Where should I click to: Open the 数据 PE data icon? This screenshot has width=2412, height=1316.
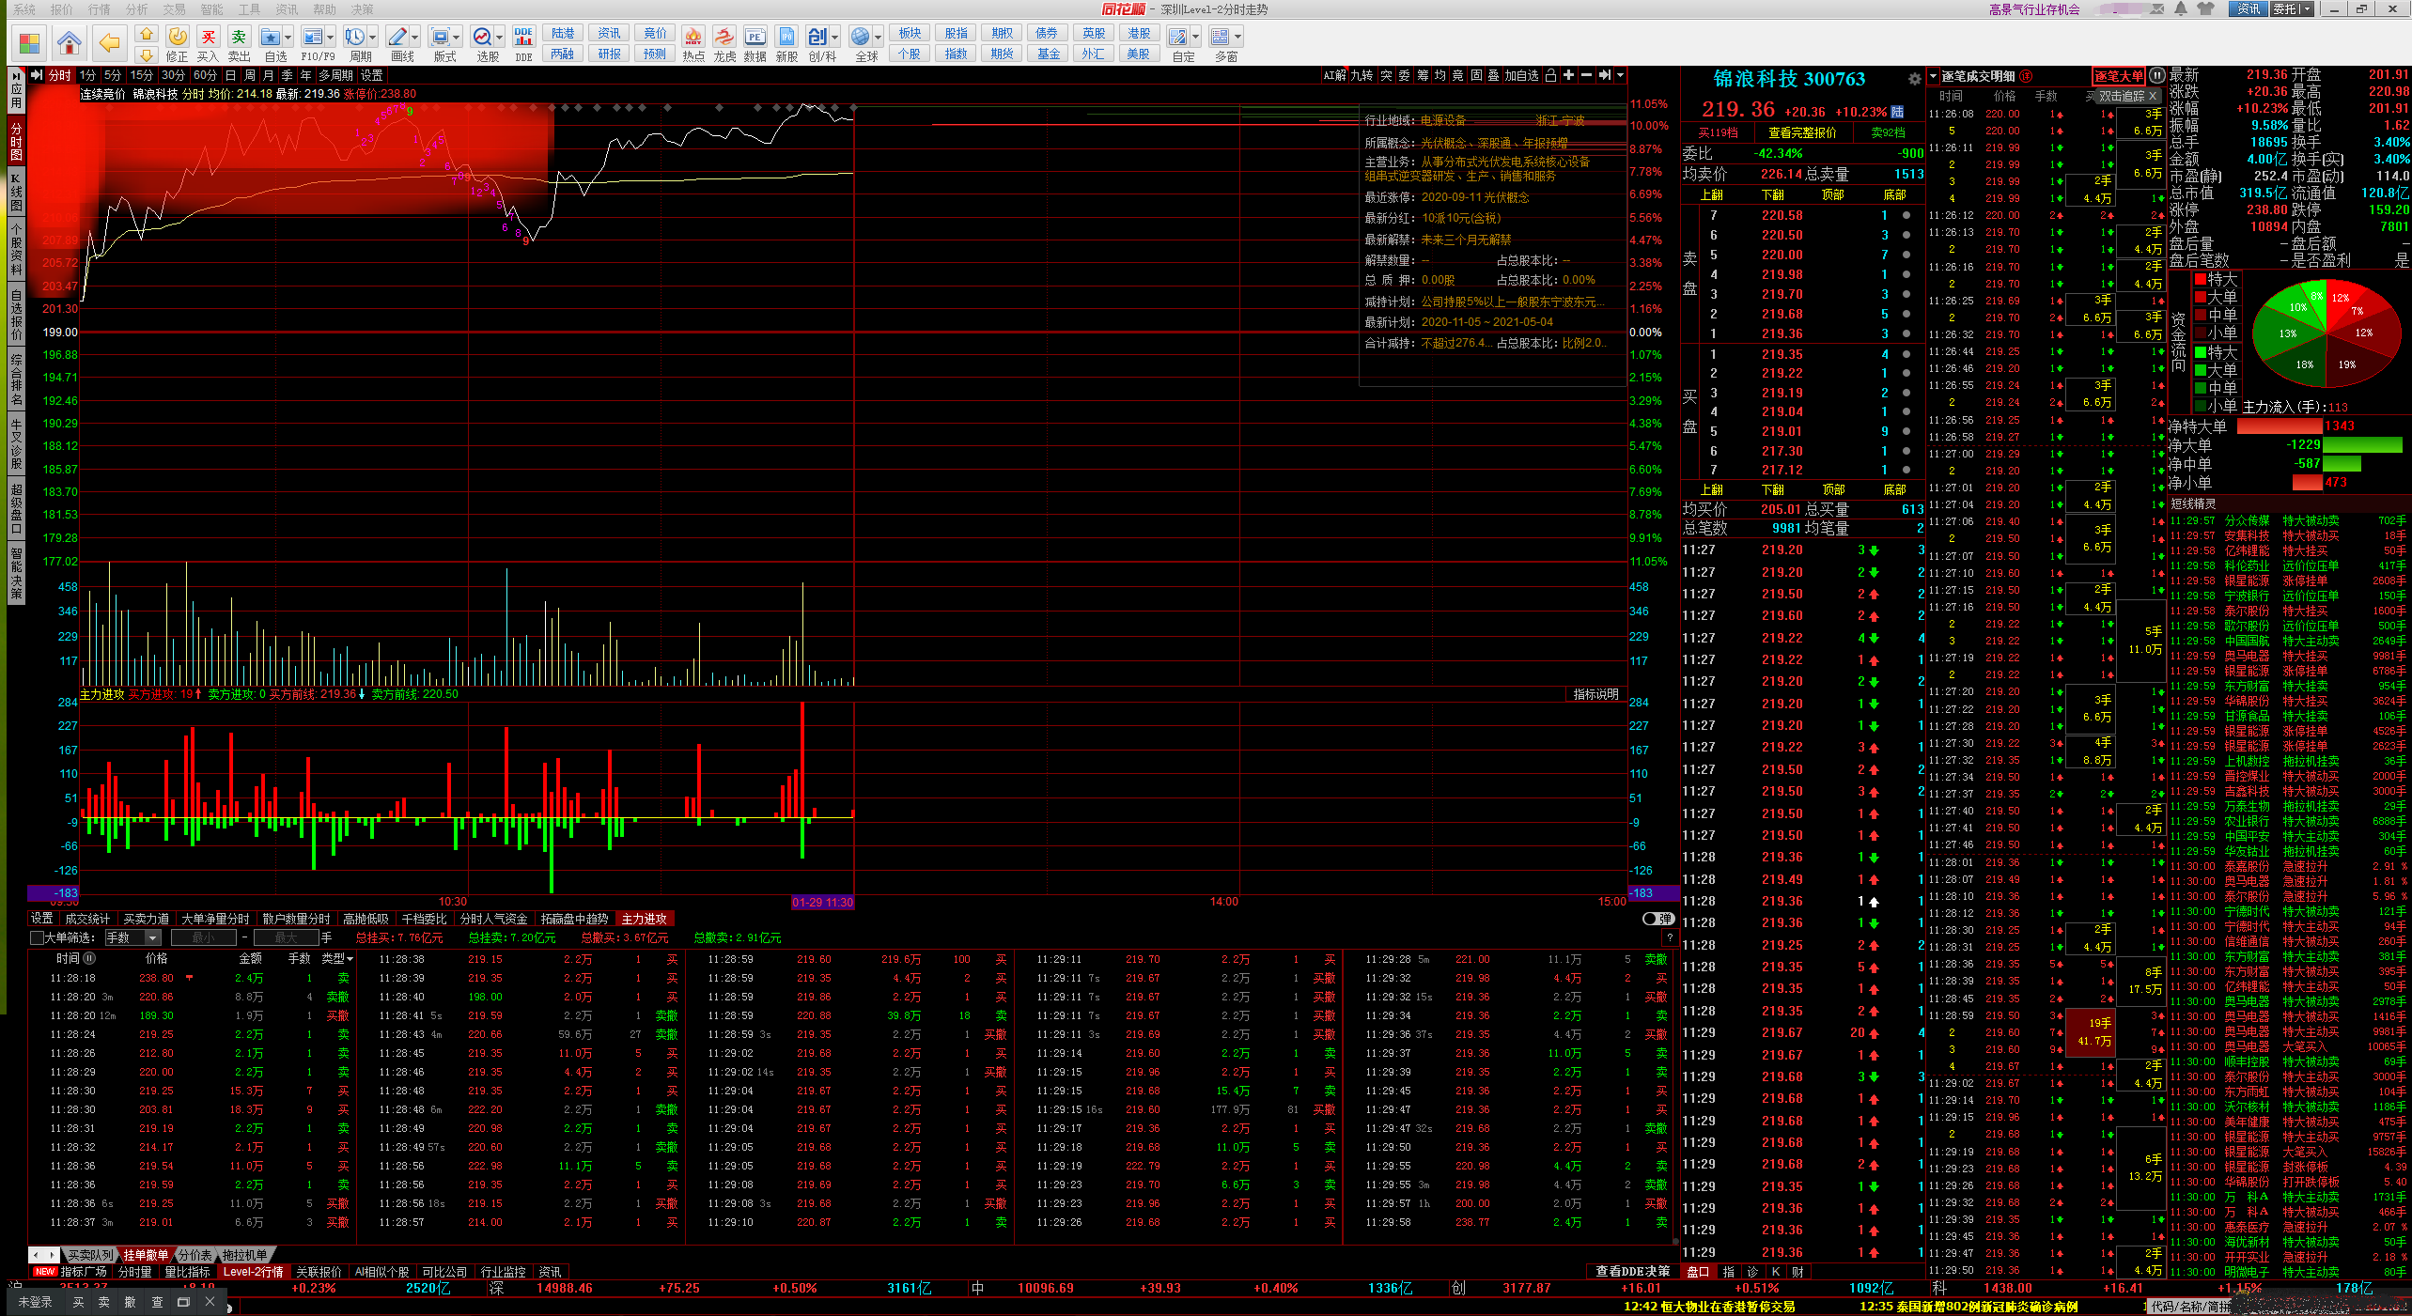pyautogui.click(x=755, y=37)
